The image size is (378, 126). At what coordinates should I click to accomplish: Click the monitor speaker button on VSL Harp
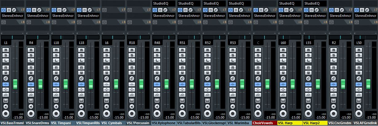coord(283,106)
